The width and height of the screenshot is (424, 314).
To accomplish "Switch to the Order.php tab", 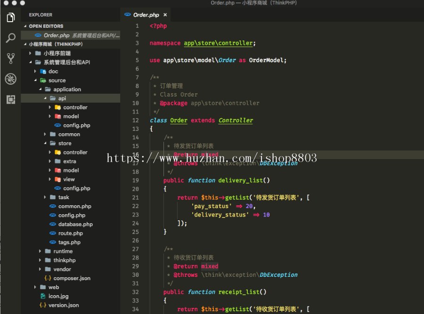I will (146, 15).
